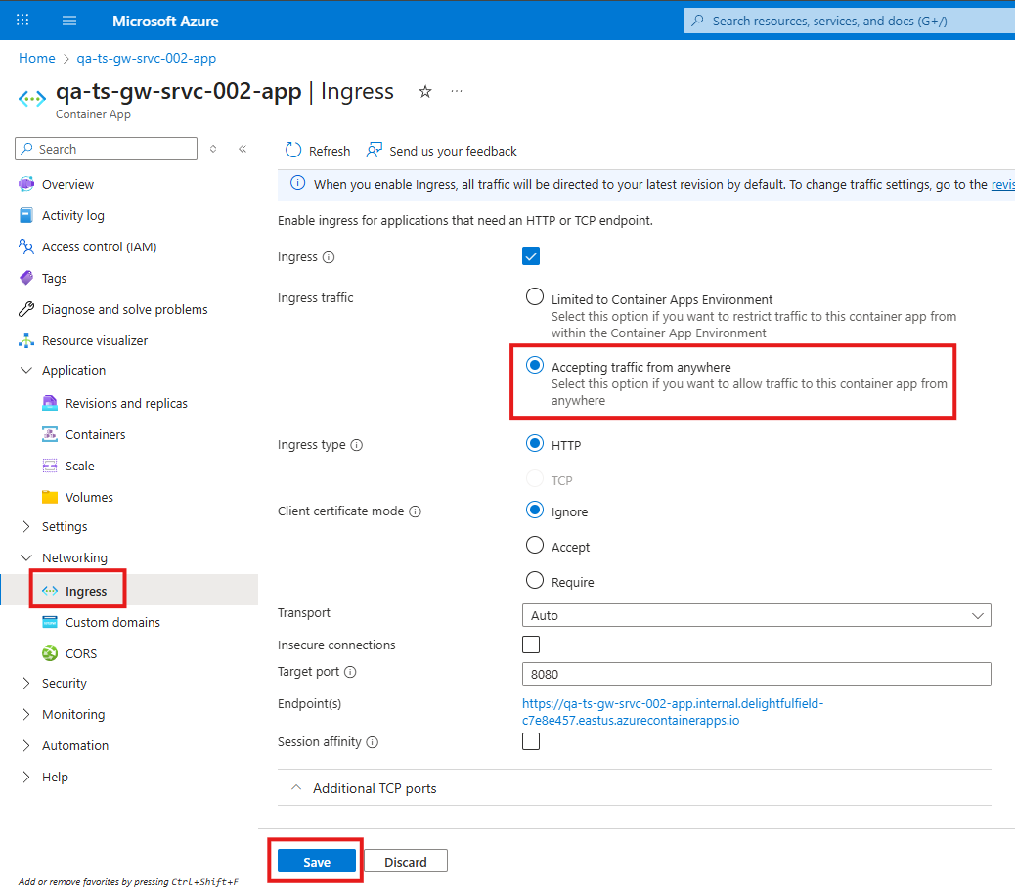1015x889 pixels.
Task: Select Require client certificate mode
Action: (x=535, y=580)
